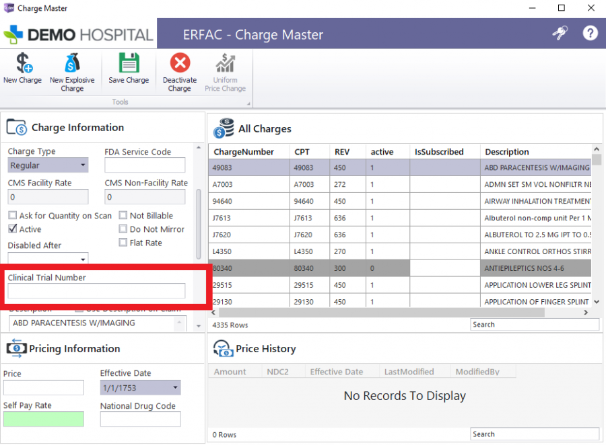
Task: Open the Effective Date picker dropdown
Action: [176, 387]
